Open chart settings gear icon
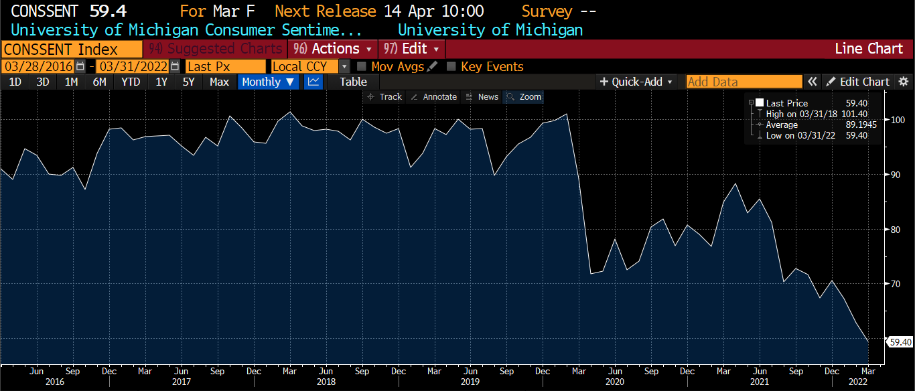Viewport: 915px width, 391px height. pos(904,82)
